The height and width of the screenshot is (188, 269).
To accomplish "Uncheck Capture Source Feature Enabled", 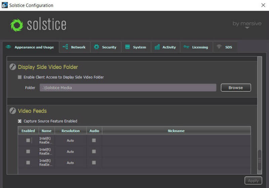I will click(20, 121).
